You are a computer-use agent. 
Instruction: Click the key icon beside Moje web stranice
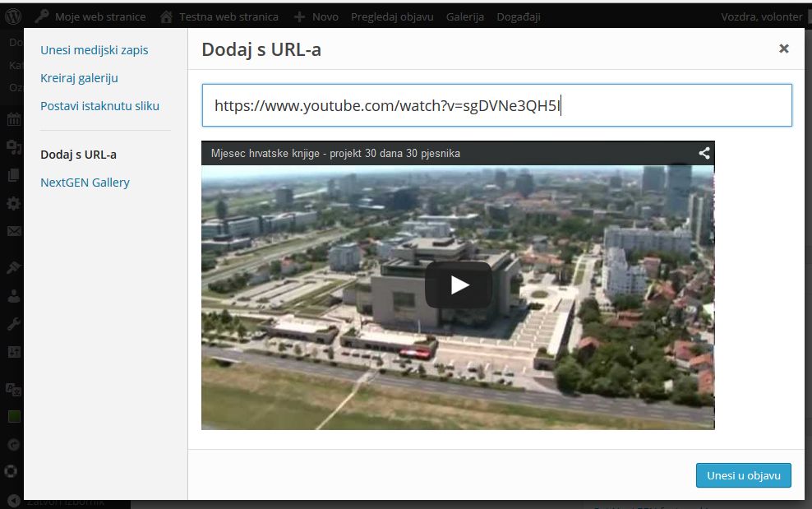[42, 16]
